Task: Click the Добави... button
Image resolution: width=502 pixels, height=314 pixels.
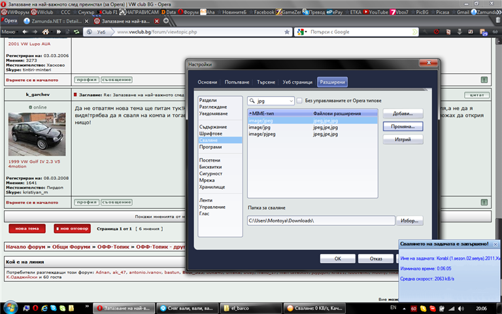Action: point(403,114)
